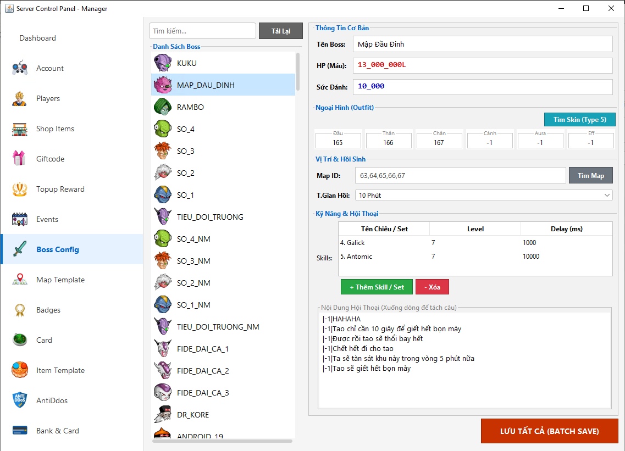Image resolution: width=625 pixels, height=451 pixels.
Task: Switch to the Map Template label
Action: click(x=60, y=280)
